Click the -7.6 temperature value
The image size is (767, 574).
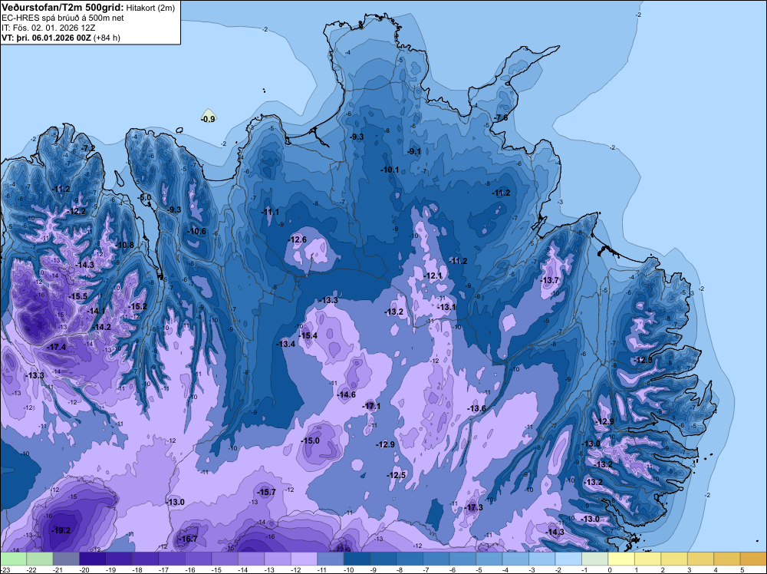(x=502, y=117)
